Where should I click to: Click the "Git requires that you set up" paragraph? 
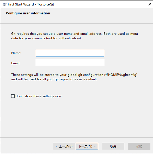(x=74, y=36)
